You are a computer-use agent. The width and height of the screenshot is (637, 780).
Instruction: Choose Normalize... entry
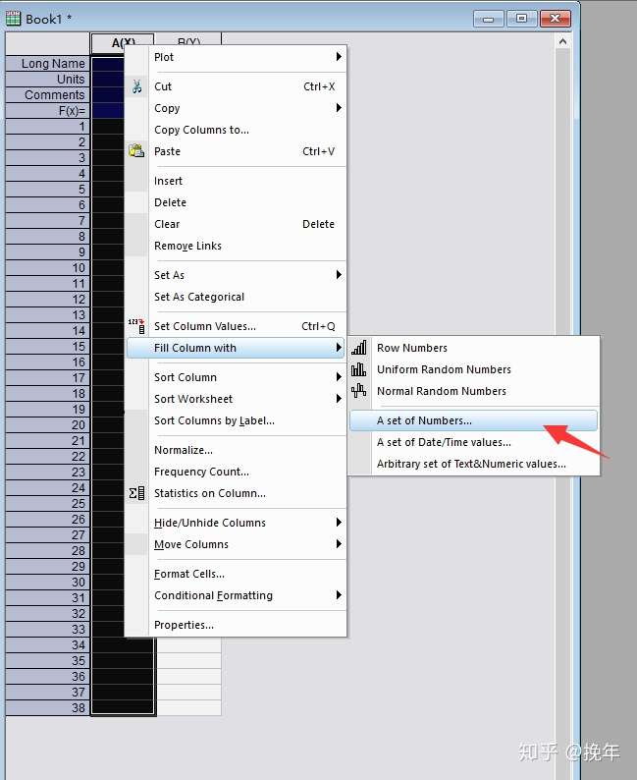236,450
